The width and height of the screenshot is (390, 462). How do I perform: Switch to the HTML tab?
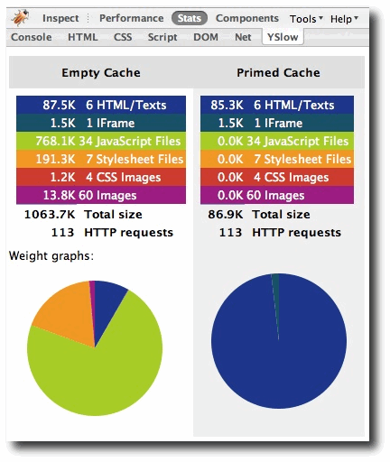point(83,37)
